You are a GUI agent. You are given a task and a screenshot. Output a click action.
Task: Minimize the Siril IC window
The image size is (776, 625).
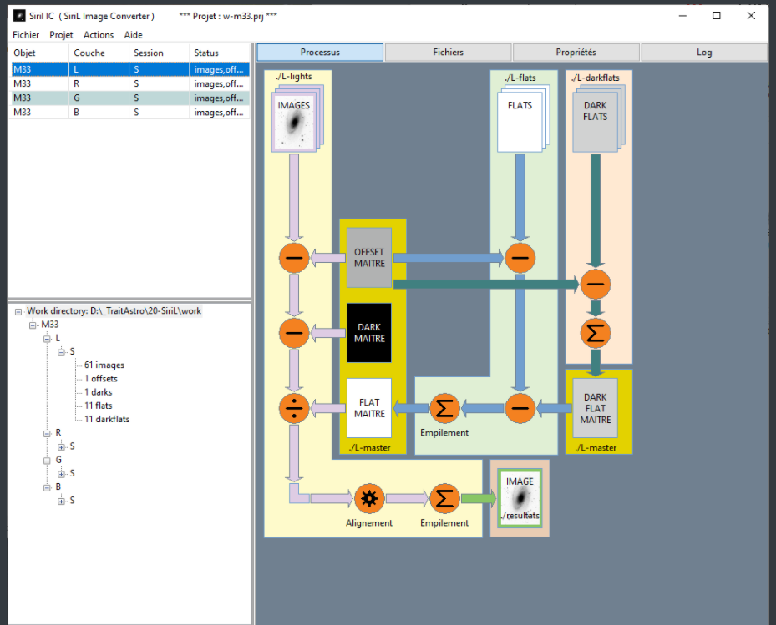pos(682,16)
